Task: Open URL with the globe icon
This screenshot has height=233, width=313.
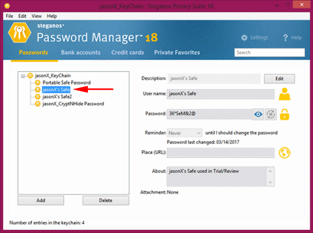Action: pos(284,153)
